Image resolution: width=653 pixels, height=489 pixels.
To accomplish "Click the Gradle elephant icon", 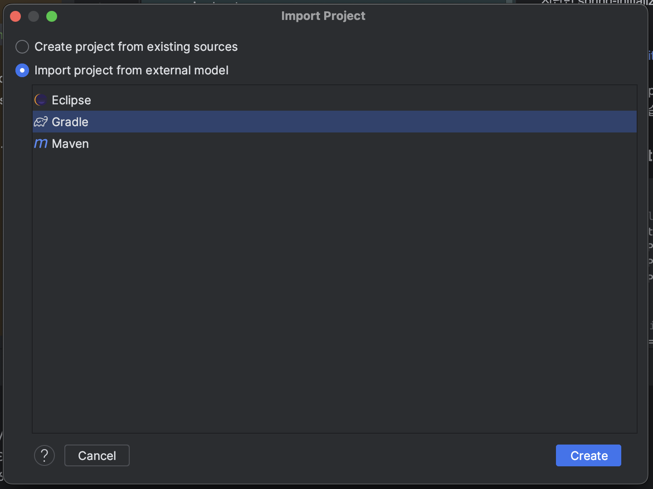I will pos(40,122).
